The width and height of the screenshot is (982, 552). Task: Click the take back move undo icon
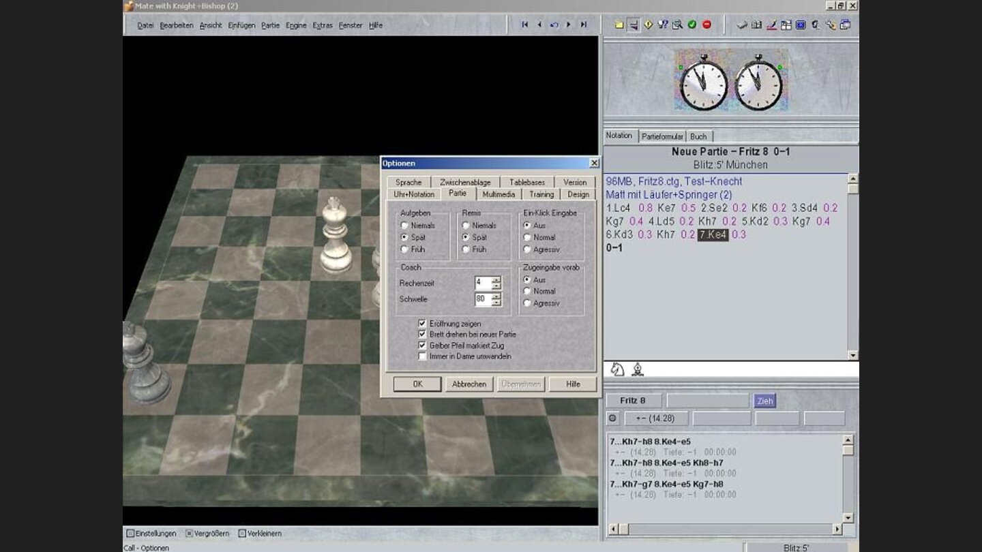point(554,25)
